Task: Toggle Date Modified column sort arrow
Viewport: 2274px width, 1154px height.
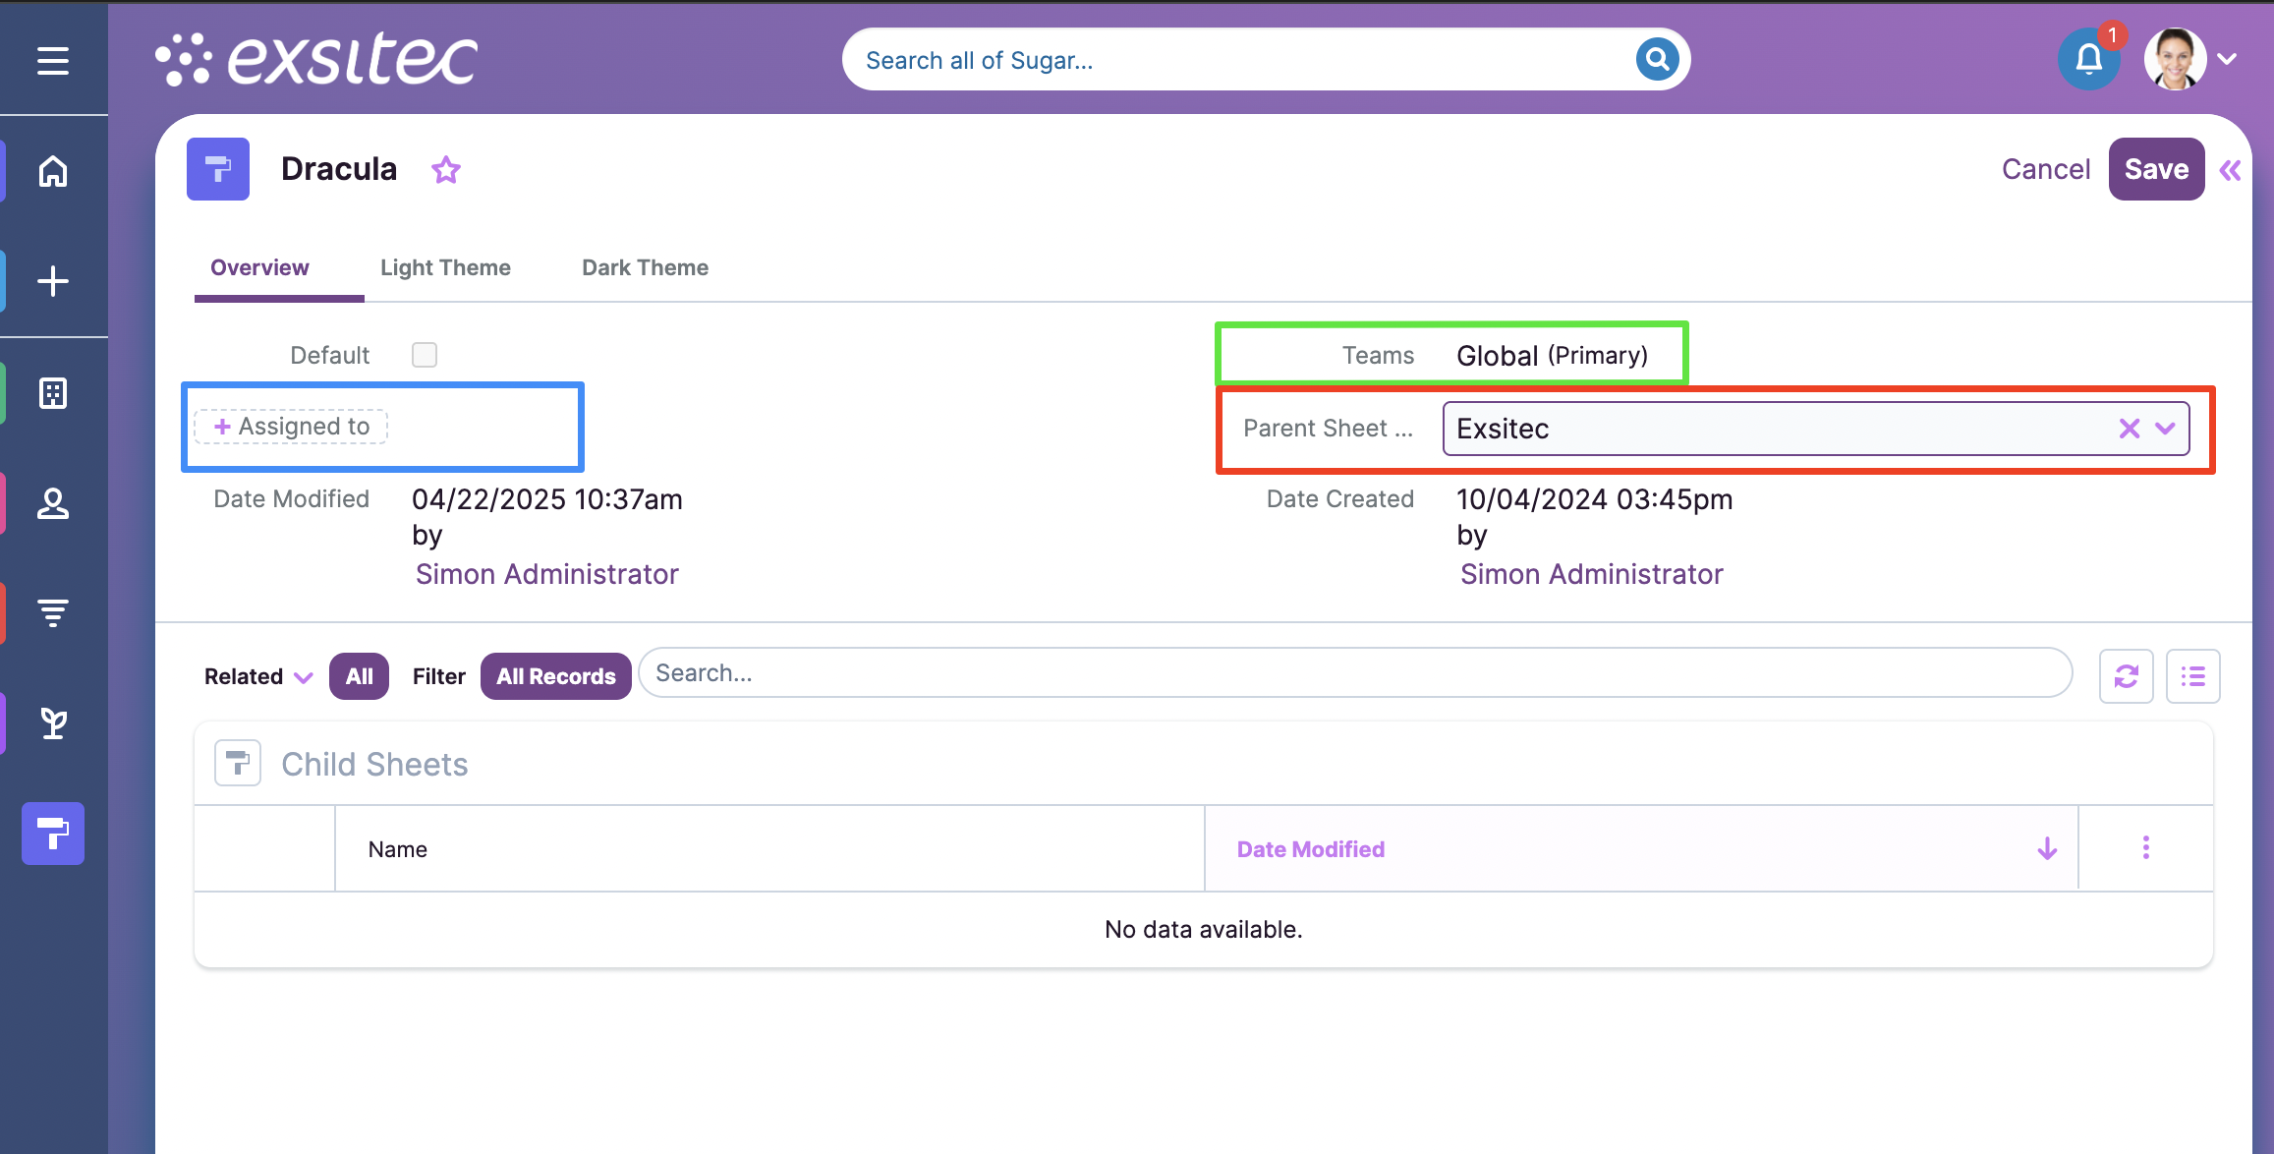Action: point(2047,849)
